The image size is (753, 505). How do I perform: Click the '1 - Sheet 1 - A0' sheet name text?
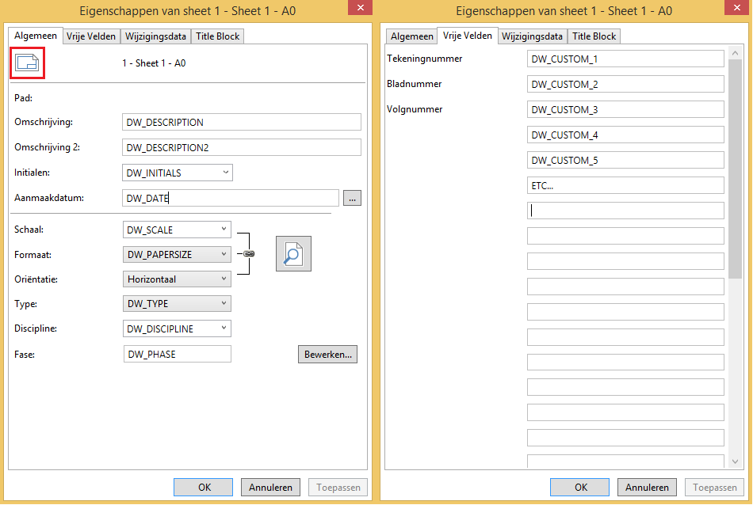154,63
